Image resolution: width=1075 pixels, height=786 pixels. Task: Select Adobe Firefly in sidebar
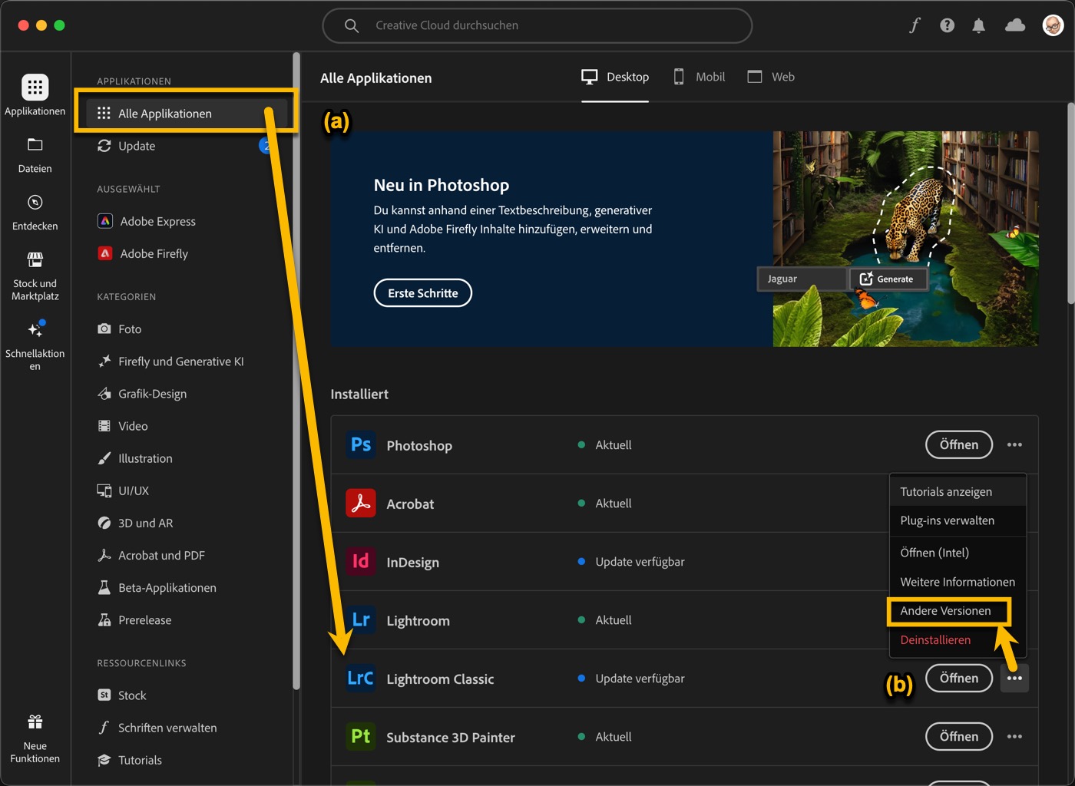click(143, 253)
